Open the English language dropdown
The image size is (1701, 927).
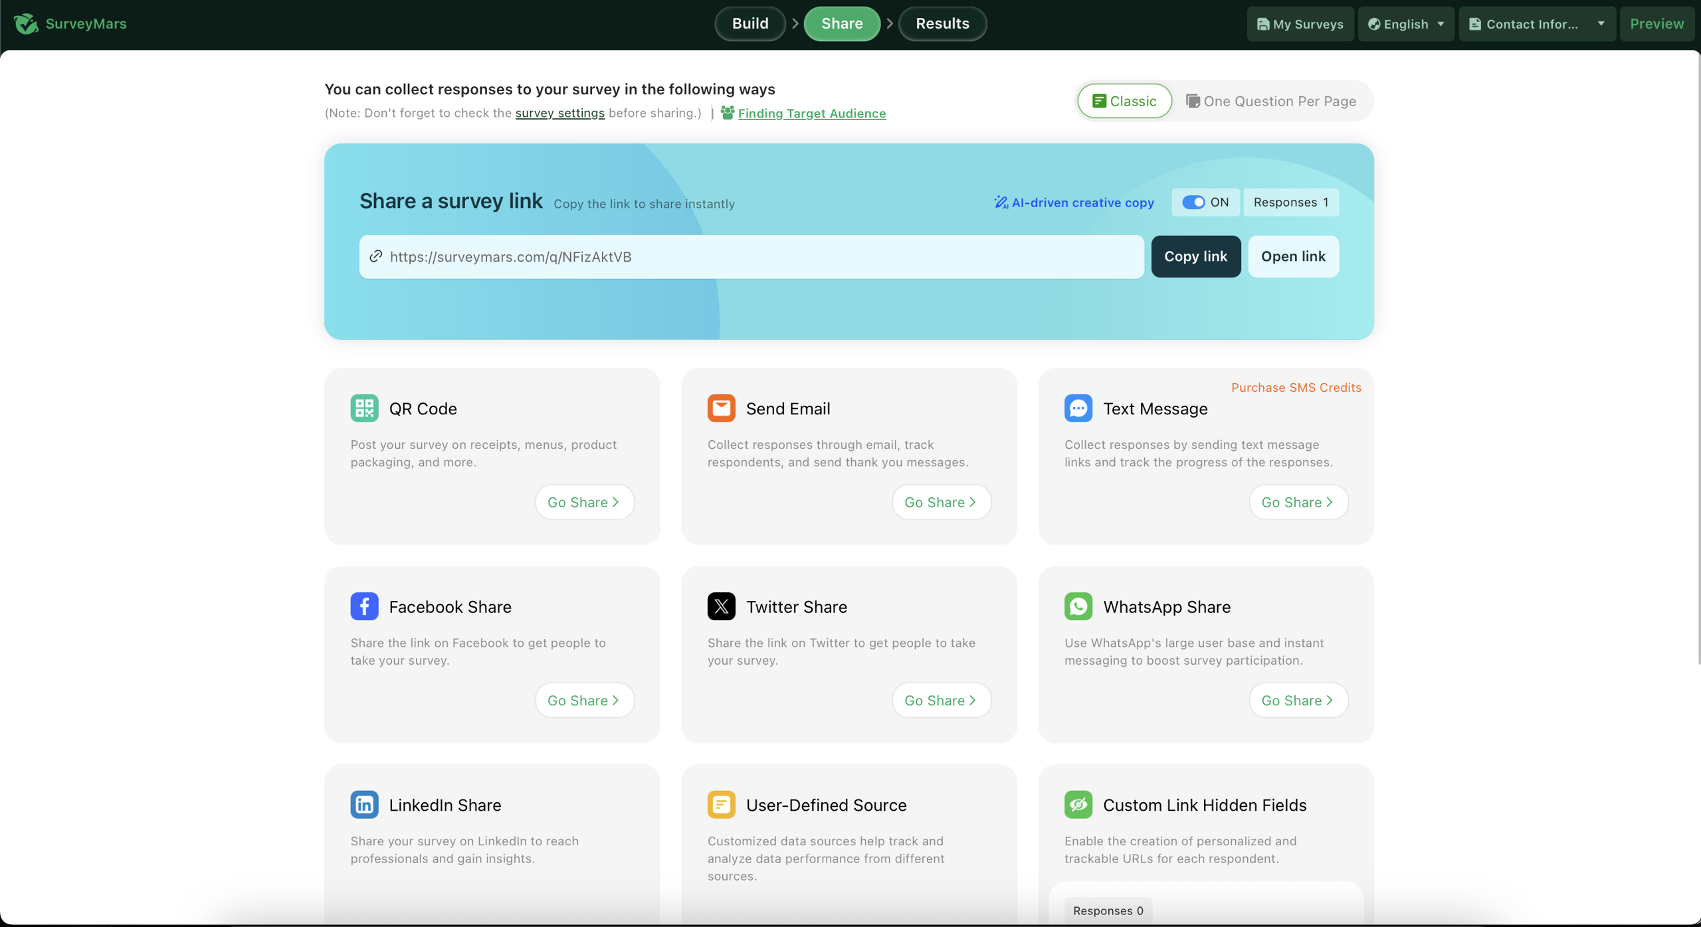tap(1406, 24)
